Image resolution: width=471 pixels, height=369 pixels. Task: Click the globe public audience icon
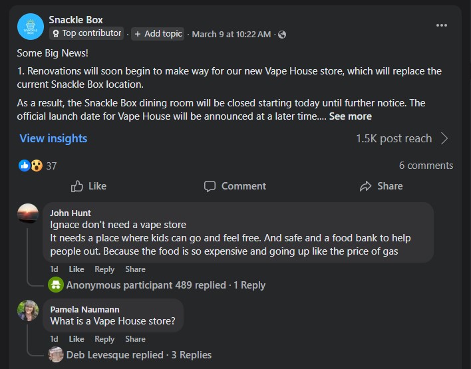click(282, 35)
